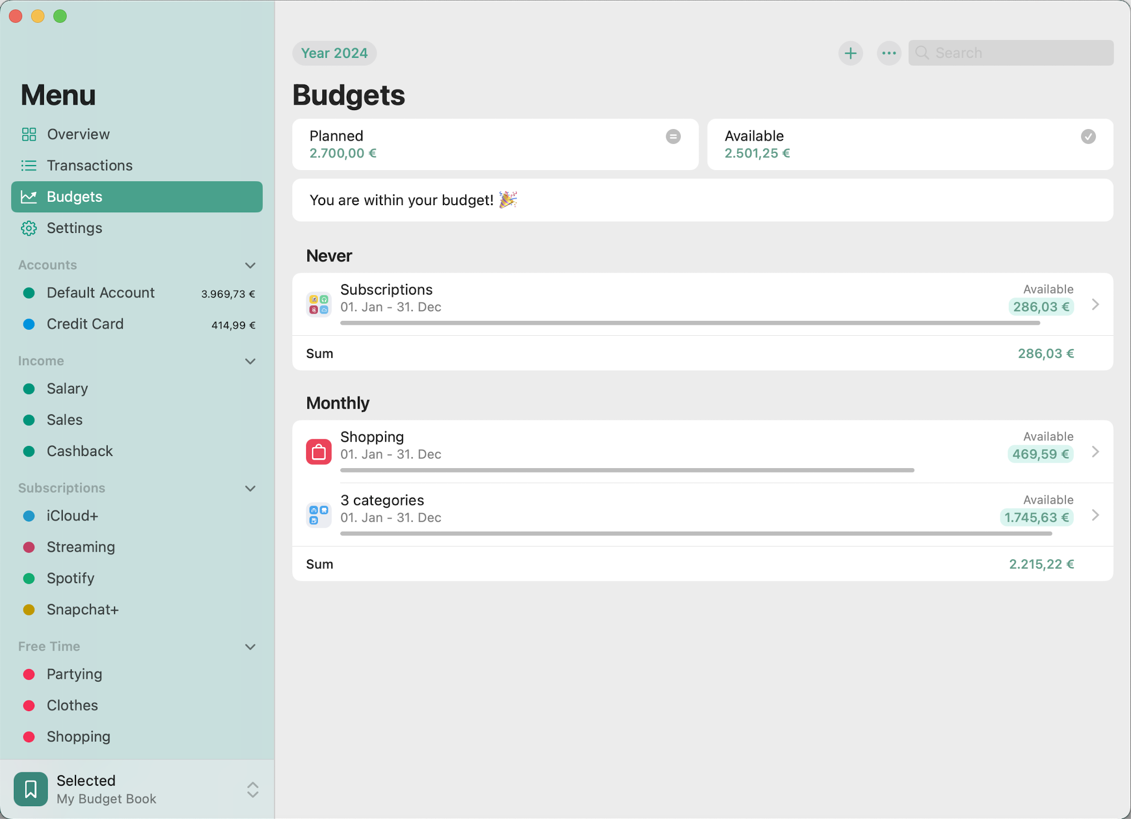1131x819 pixels.
Task: Click the plus add budget icon
Action: 850,53
